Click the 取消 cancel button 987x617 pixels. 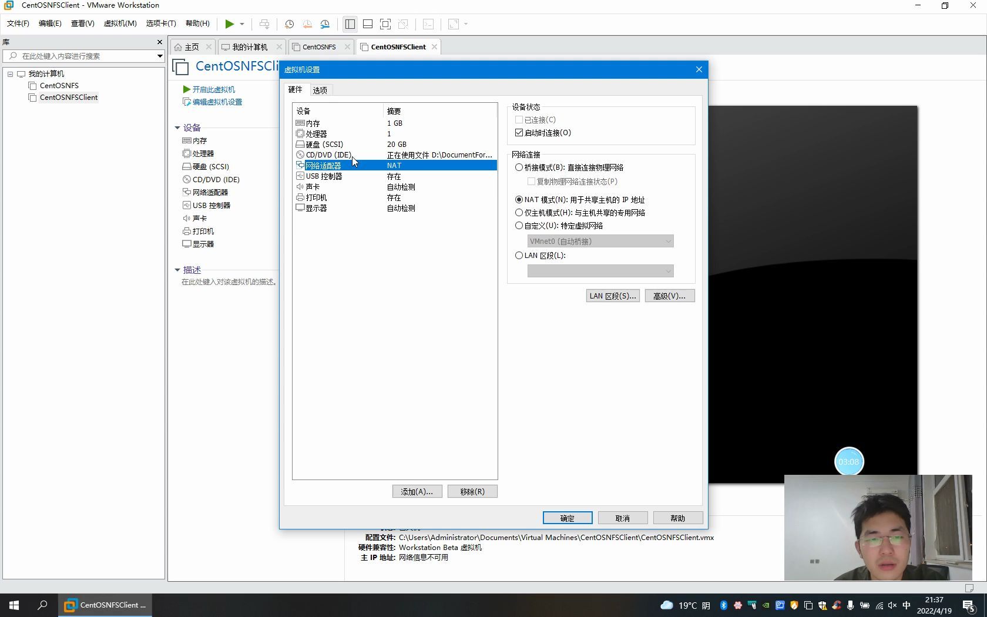coord(623,518)
